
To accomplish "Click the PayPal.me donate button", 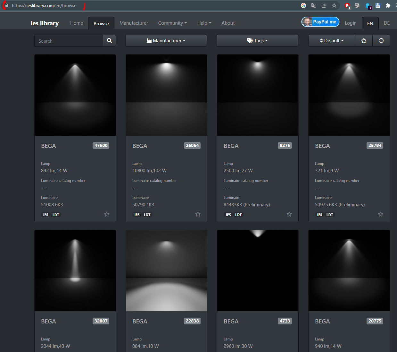I will [320, 22].
